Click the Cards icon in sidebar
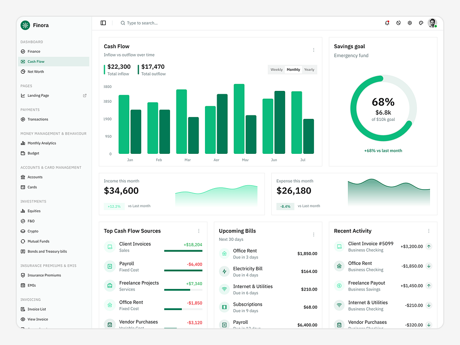460x345 pixels. pos(23,187)
